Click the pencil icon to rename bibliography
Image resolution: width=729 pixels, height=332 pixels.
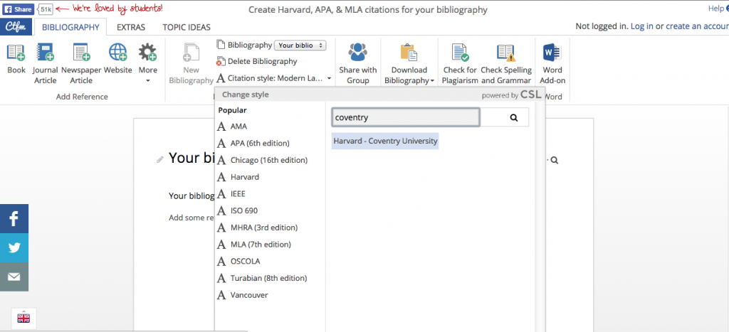tap(160, 159)
